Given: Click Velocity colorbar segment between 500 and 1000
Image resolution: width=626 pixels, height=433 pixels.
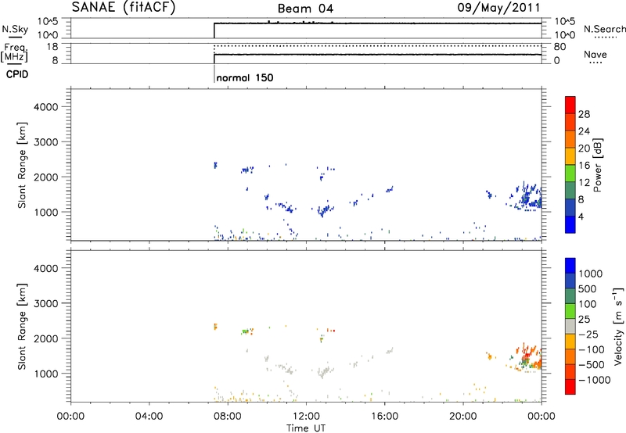Looking at the screenshot, I should 570,281.
